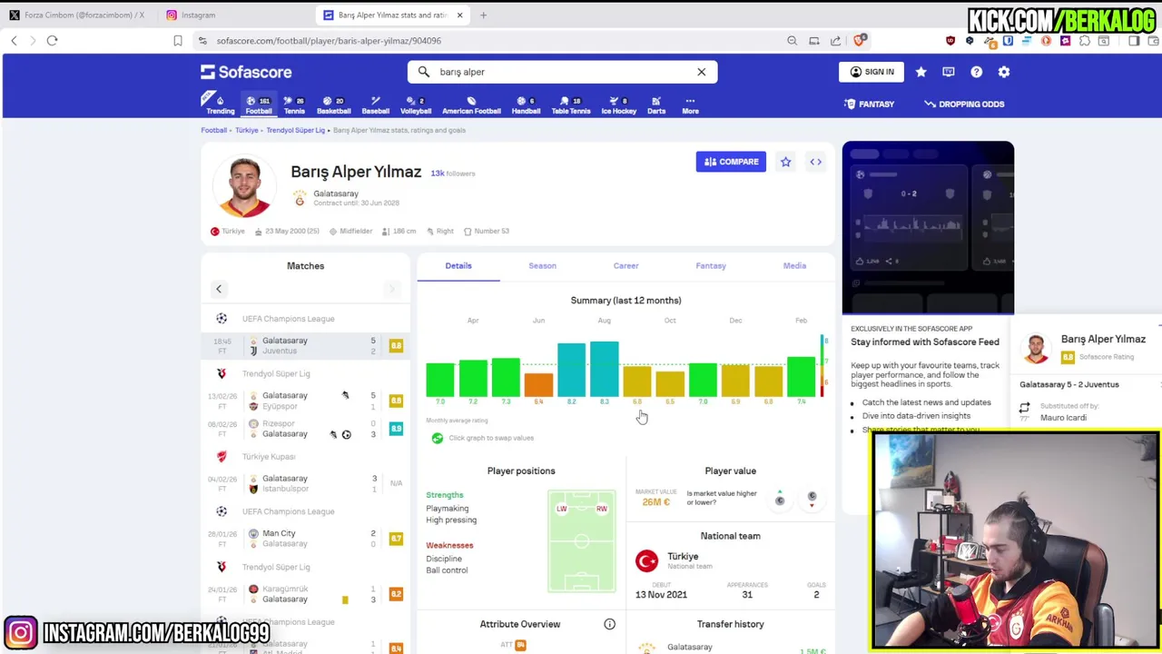Clear the search field with X
This screenshot has width=1162, height=654.
tap(701, 72)
